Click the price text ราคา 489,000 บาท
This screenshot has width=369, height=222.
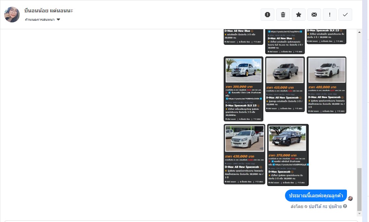point(322,87)
